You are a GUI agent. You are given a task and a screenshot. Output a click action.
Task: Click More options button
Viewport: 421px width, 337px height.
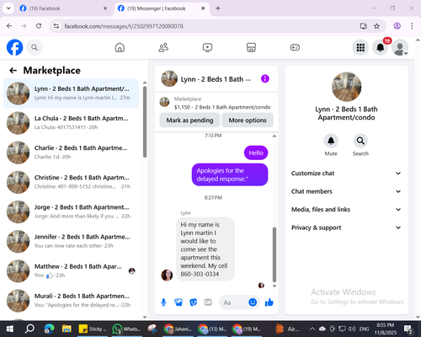[248, 120]
